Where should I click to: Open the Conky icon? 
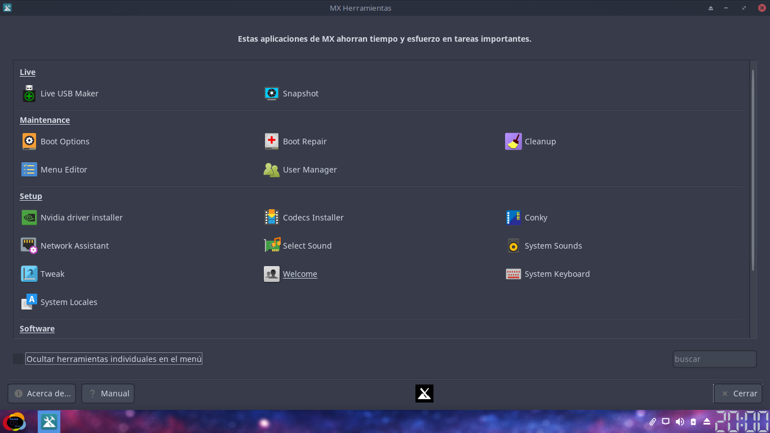[x=513, y=218]
